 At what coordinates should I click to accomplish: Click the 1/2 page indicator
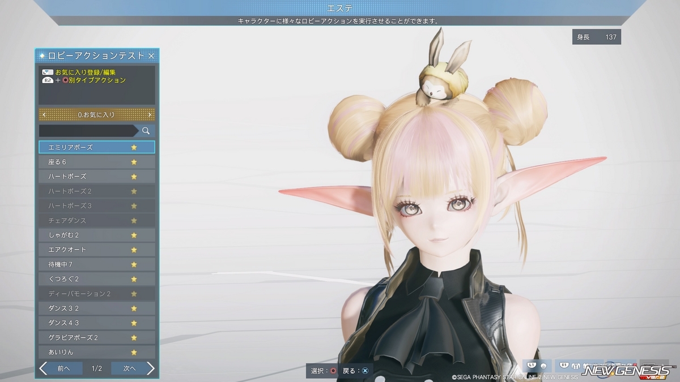[x=97, y=368]
